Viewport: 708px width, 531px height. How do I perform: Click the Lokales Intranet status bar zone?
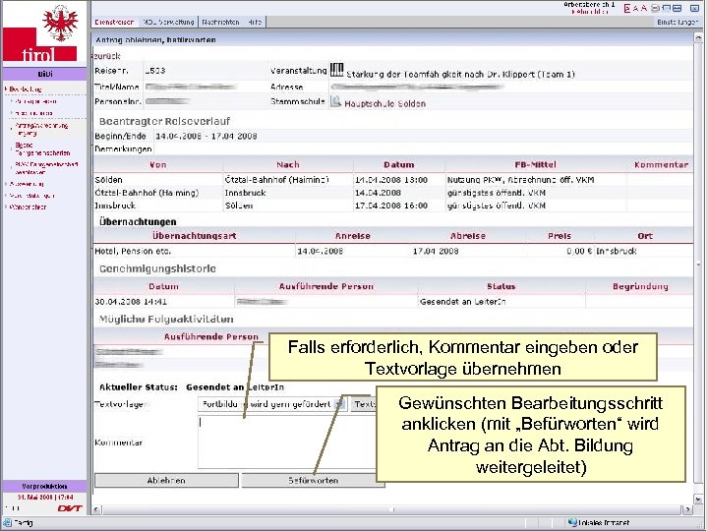point(599,523)
